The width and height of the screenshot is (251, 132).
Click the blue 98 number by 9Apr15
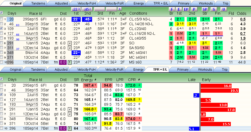click(x=18, y=40)
